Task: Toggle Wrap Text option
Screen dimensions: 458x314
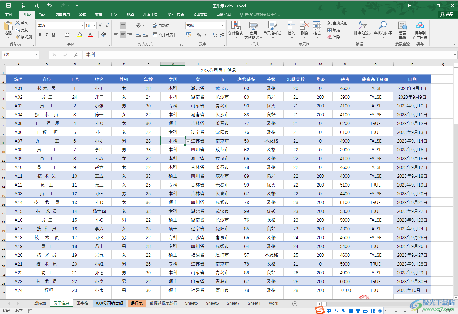Action: tap(163, 25)
